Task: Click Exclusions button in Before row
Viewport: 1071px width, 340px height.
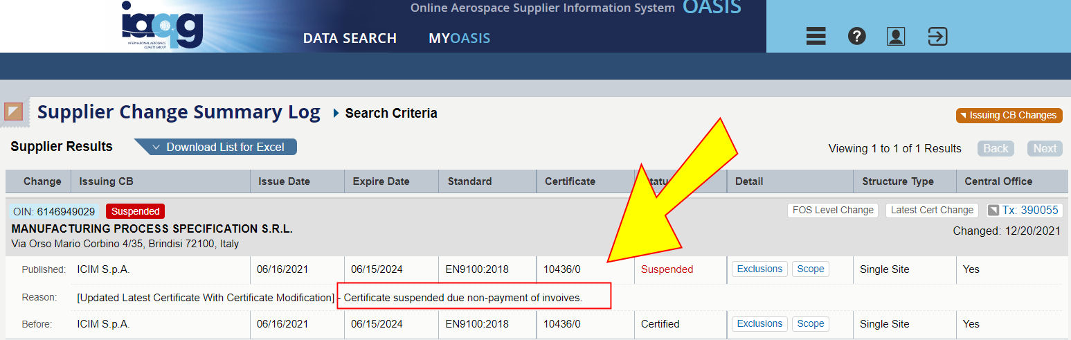Action: pyautogui.click(x=759, y=324)
